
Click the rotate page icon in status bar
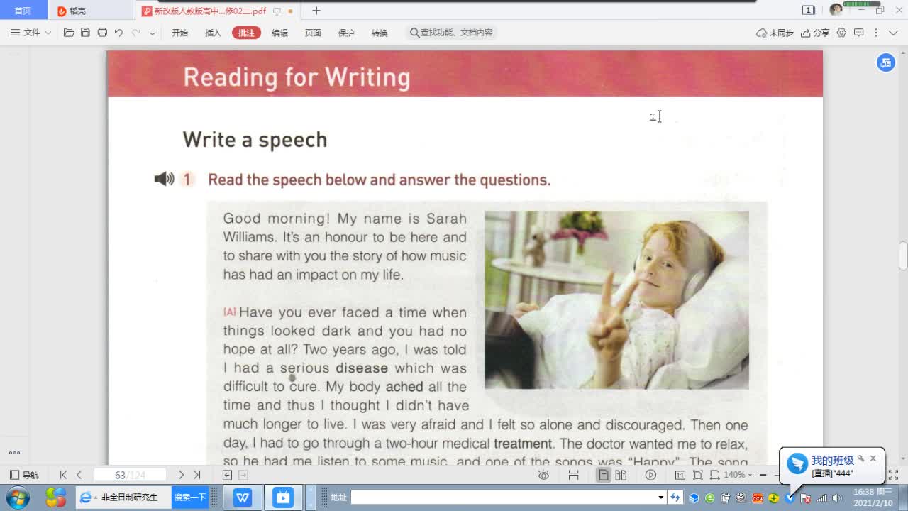click(715, 475)
